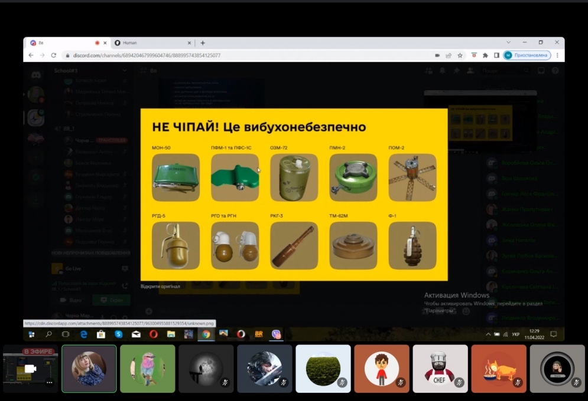Click the Відео button in voice panel

(x=72, y=300)
